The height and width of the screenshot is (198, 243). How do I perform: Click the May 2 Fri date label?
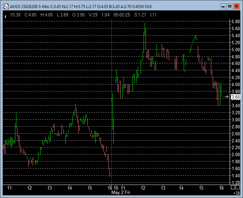coord(120,193)
